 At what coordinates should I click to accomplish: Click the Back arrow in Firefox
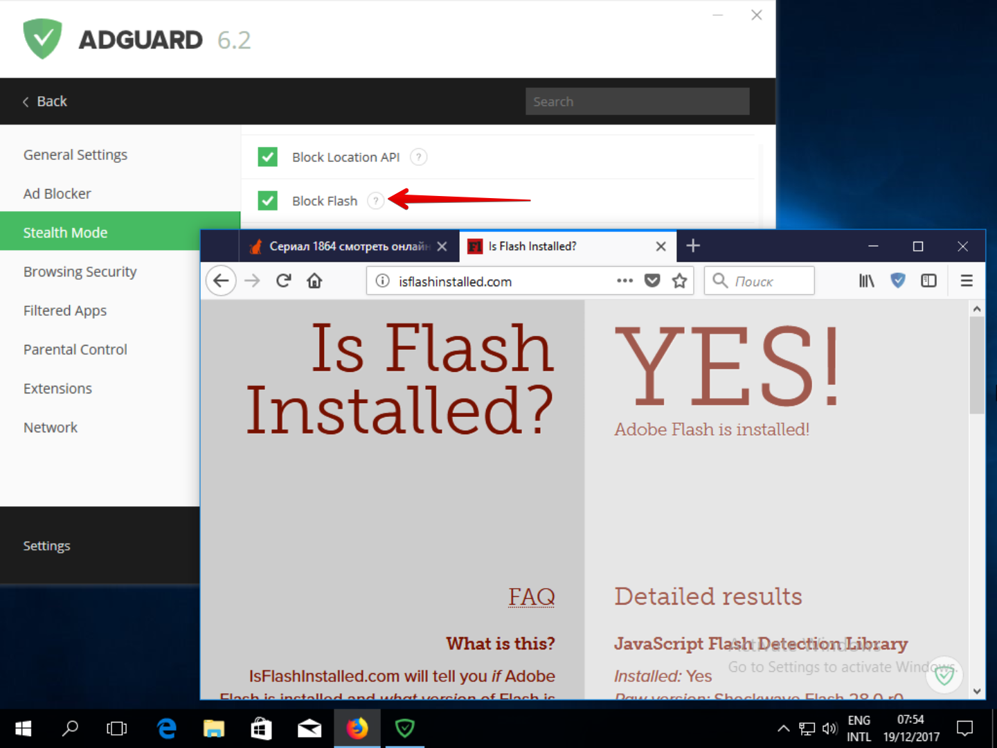click(x=220, y=280)
